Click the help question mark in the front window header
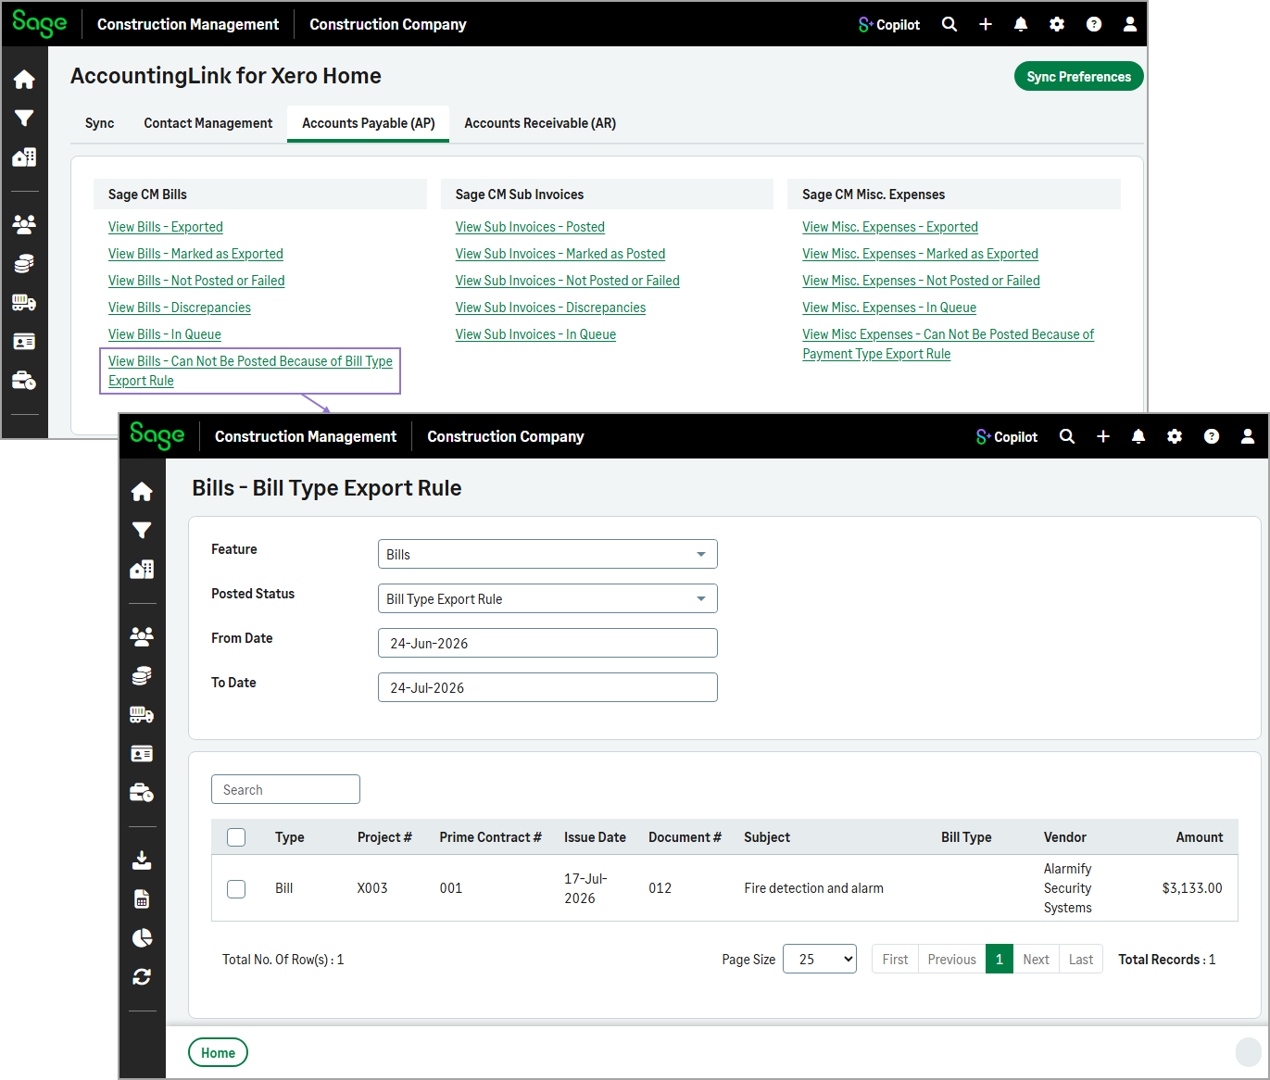Image resolution: width=1270 pixels, height=1080 pixels. pyautogui.click(x=1212, y=436)
